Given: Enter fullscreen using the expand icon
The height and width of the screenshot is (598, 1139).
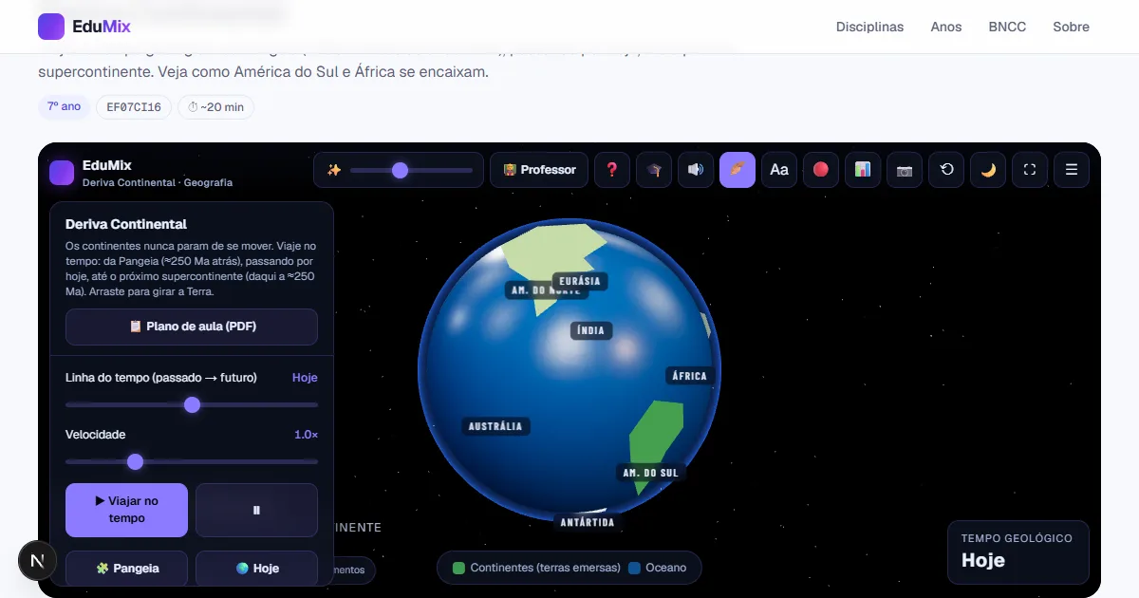Looking at the screenshot, I should [1030, 170].
